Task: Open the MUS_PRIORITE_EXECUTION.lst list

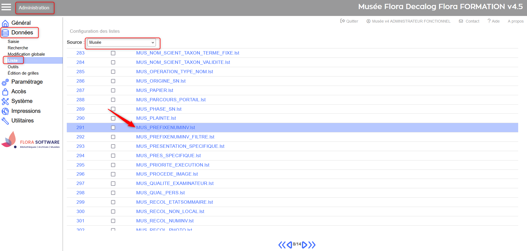Action: [173, 165]
